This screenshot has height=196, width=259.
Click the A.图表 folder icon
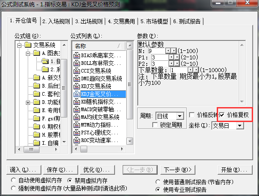point(37,53)
